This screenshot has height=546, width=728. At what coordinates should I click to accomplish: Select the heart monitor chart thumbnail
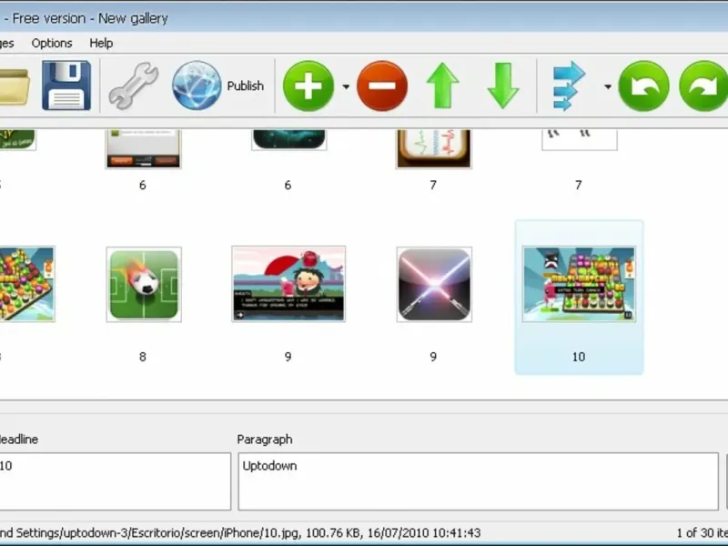434,148
